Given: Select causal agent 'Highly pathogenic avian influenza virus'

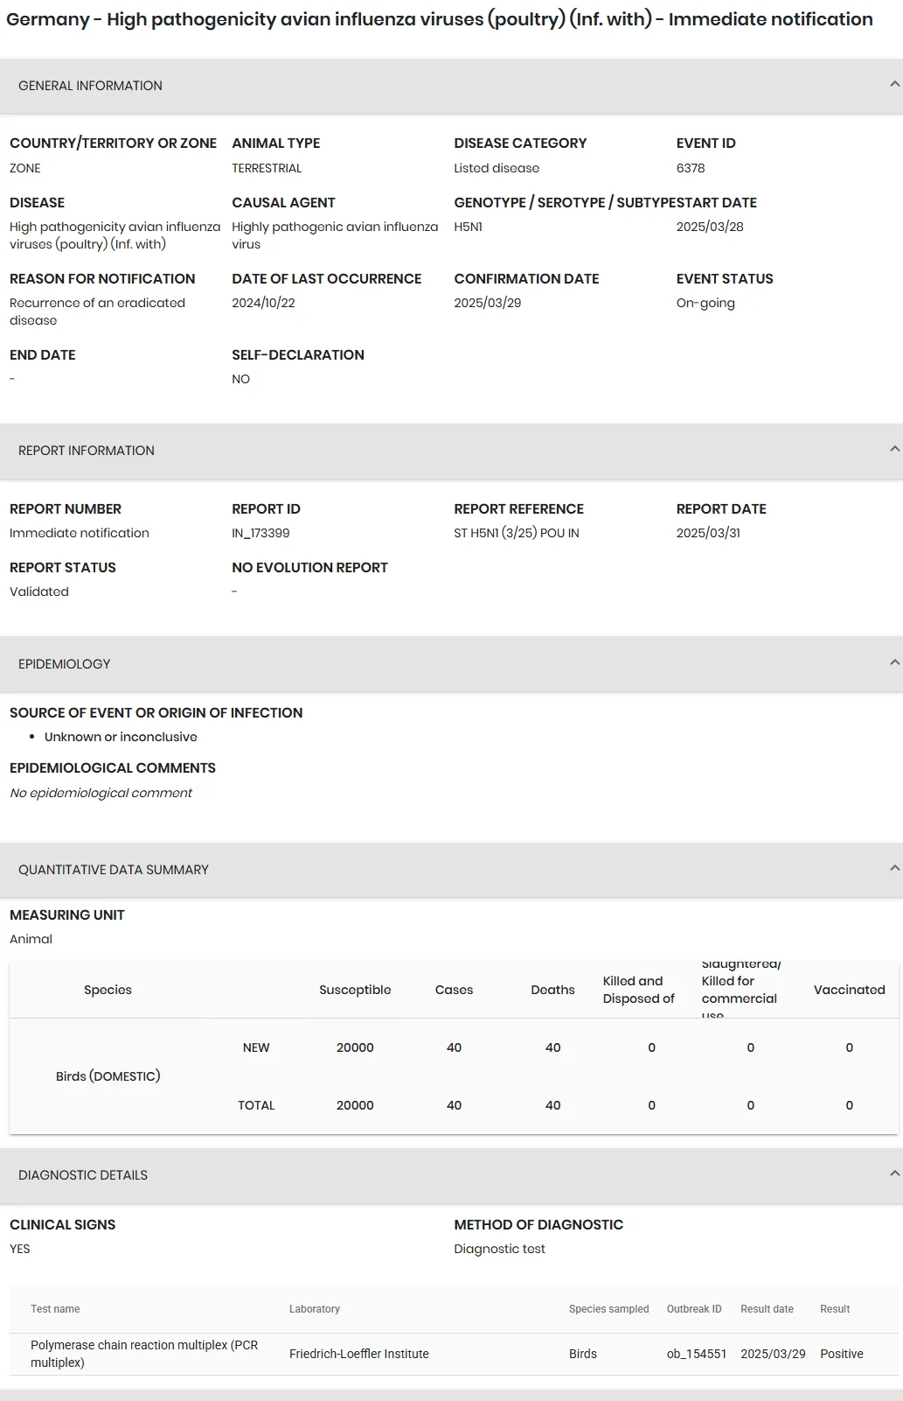Looking at the screenshot, I should [335, 235].
